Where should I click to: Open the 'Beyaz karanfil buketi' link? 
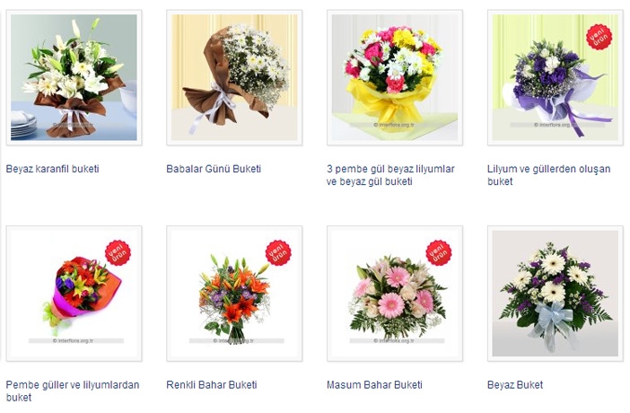[x=53, y=169]
